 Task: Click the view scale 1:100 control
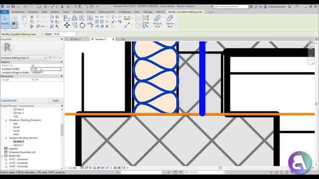pyautogui.click(x=73, y=168)
